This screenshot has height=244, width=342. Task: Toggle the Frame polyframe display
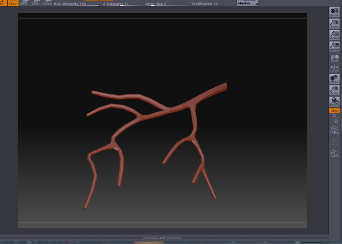click(334, 130)
